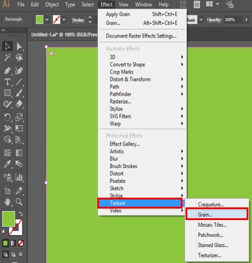
Task: Reset to default fill and stroke
Action: tap(4, 232)
